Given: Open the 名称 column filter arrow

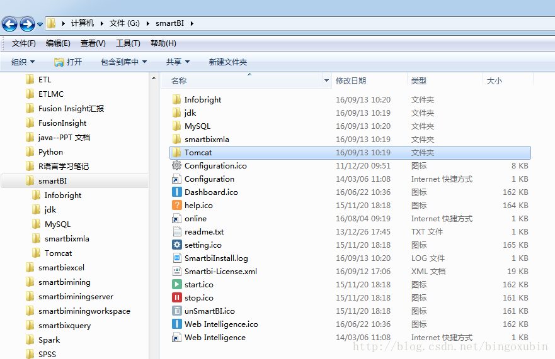Looking at the screenshot, I should [x=327, y=81].
